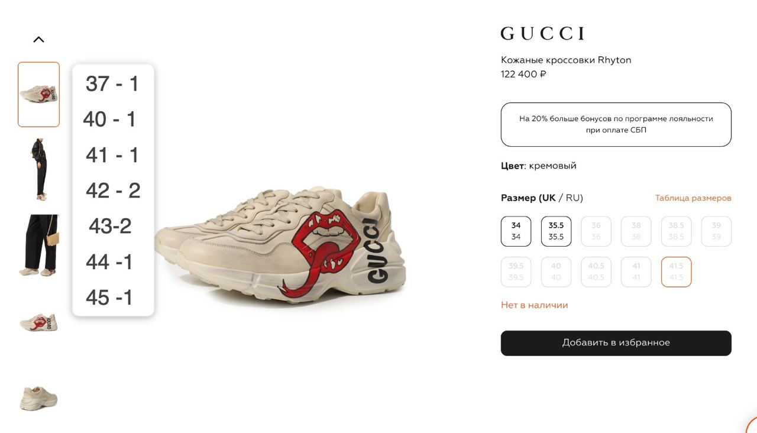Open the Таблица размеров size chart

pyautogui.click(x=693, y=198)
